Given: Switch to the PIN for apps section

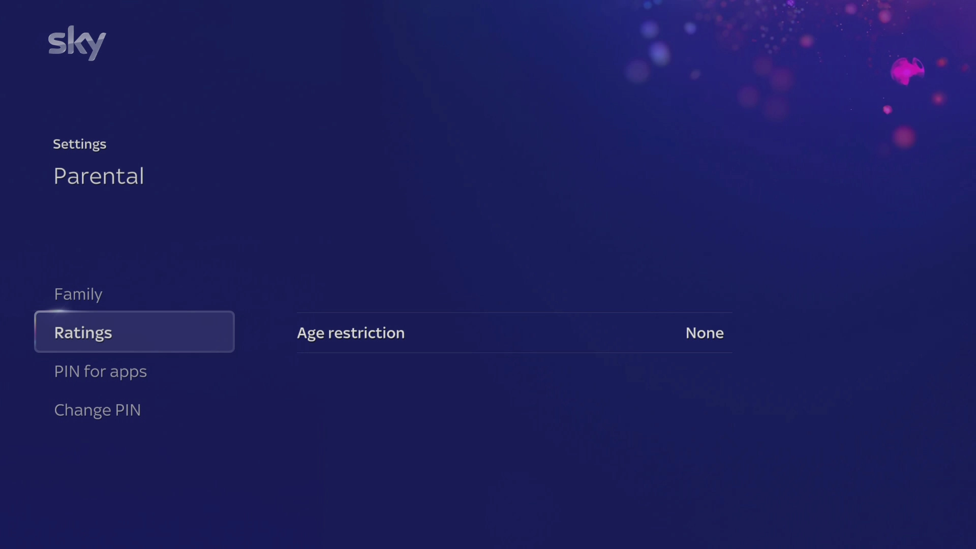Looking at the screenshot, I should tap(100, 372).
